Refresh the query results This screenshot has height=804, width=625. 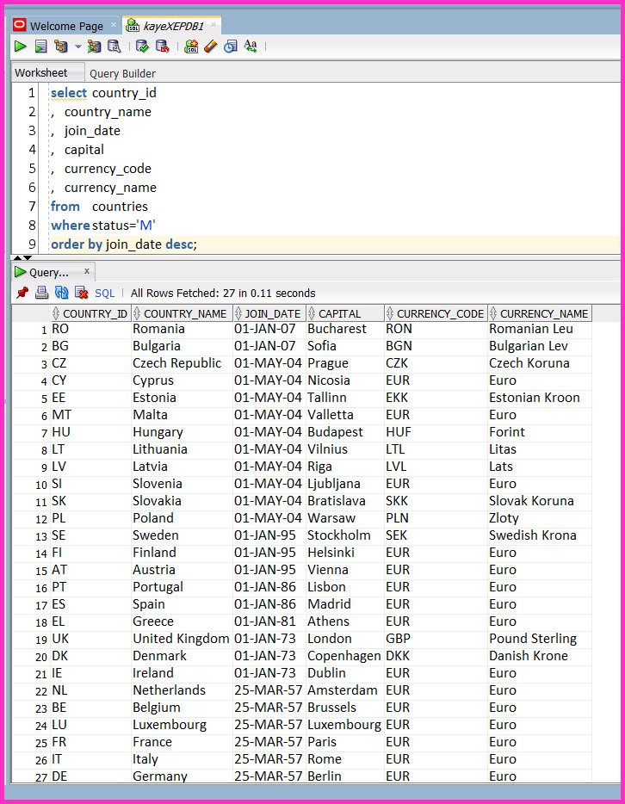(x=61, y=293)
